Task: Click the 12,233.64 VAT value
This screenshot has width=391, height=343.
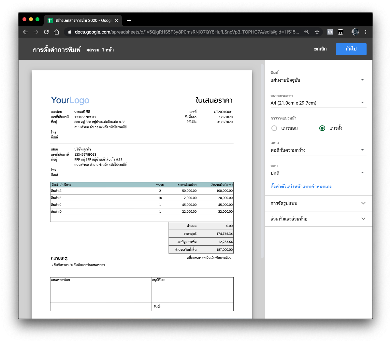Action: pyautogui.click(x=225, y=242)
